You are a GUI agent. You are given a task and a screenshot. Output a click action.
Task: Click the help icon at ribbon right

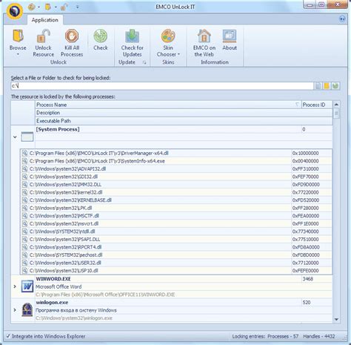click(342, 19)
